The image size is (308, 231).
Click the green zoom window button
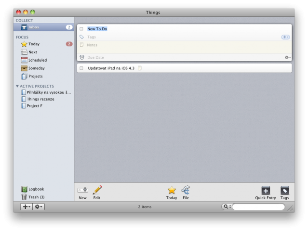tap(33, 12)
